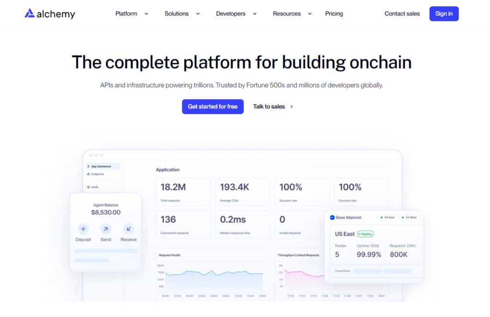The image size is (490, 317).
Task: Click the Throughput Limited Requests chart
Action: click(x=300, y=275)
